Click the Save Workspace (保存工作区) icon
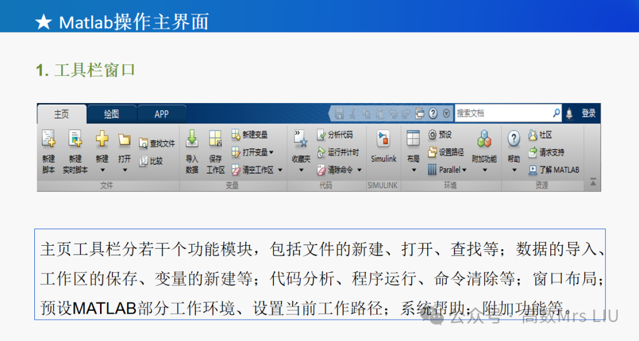 pos(215,139)
